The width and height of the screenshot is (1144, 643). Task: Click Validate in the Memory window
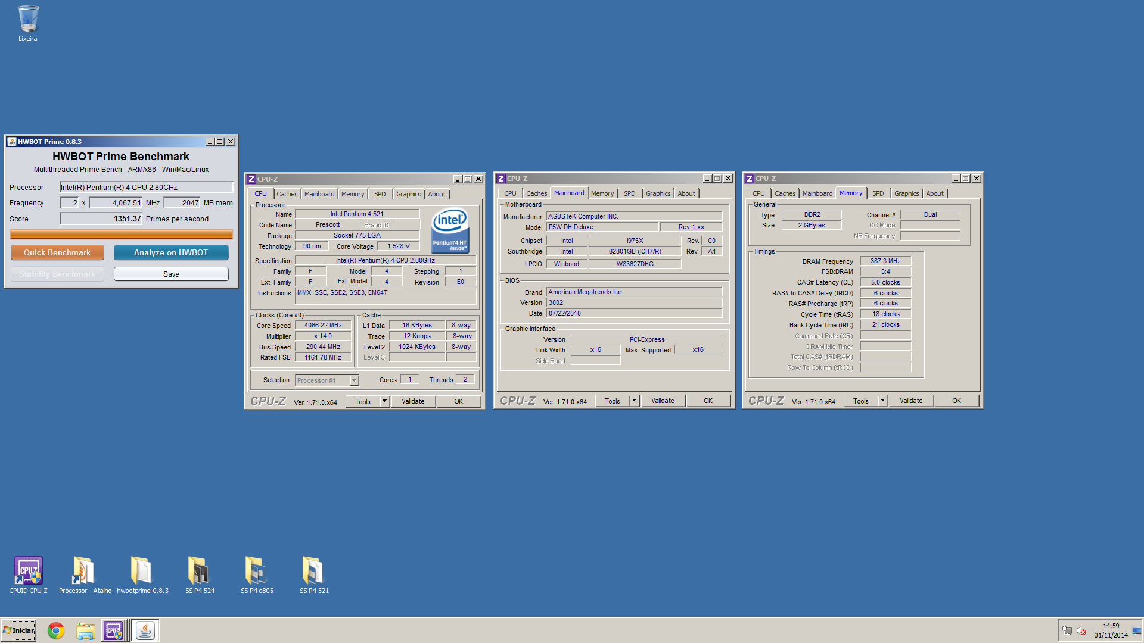911,401
